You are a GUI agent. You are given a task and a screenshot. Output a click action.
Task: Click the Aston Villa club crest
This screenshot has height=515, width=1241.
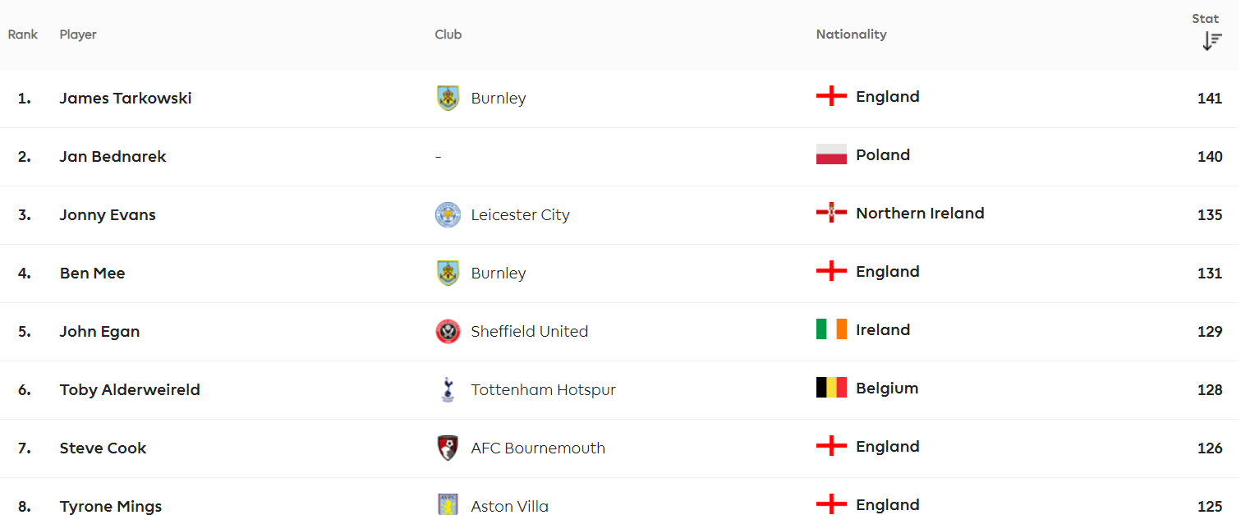pyautogui.click(x=448, y=505)
